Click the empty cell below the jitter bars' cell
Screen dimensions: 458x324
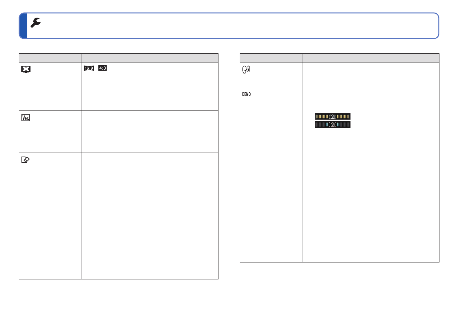tap(371, 222)
